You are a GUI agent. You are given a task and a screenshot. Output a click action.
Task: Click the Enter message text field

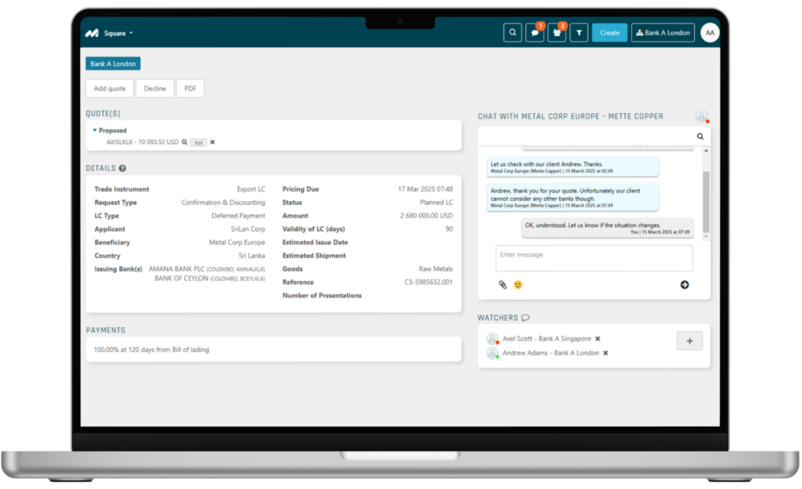tap(594, 258)
